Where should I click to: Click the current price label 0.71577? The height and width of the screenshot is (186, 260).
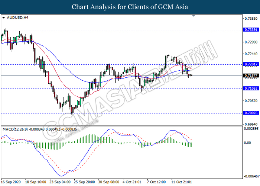pos(251,76)
